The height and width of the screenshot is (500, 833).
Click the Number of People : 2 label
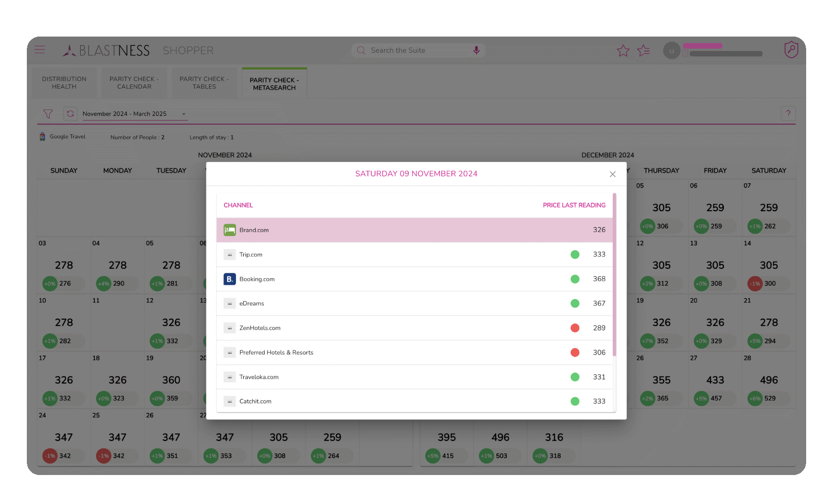[137, 137]
